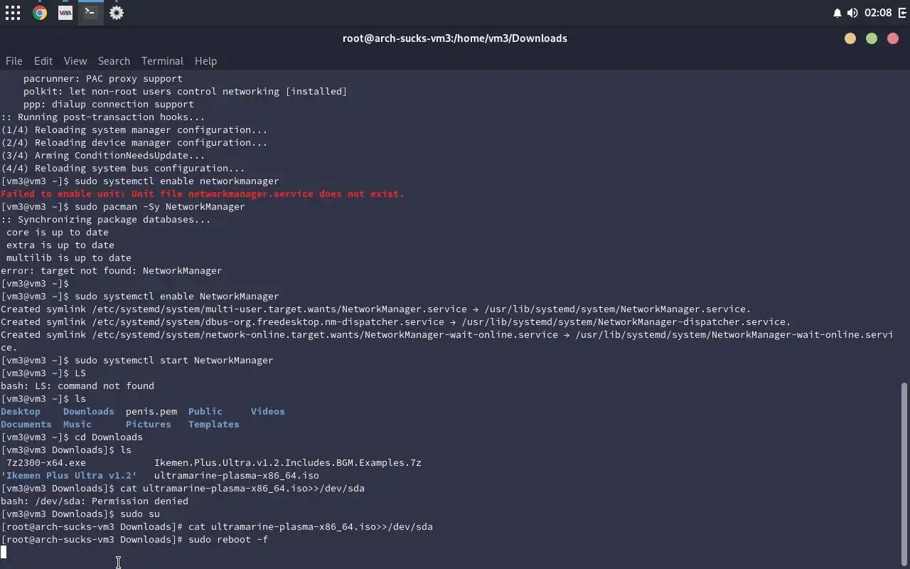Open the Terminal menu
This screenshot has height=569, width=910.
tap(162, 61)
